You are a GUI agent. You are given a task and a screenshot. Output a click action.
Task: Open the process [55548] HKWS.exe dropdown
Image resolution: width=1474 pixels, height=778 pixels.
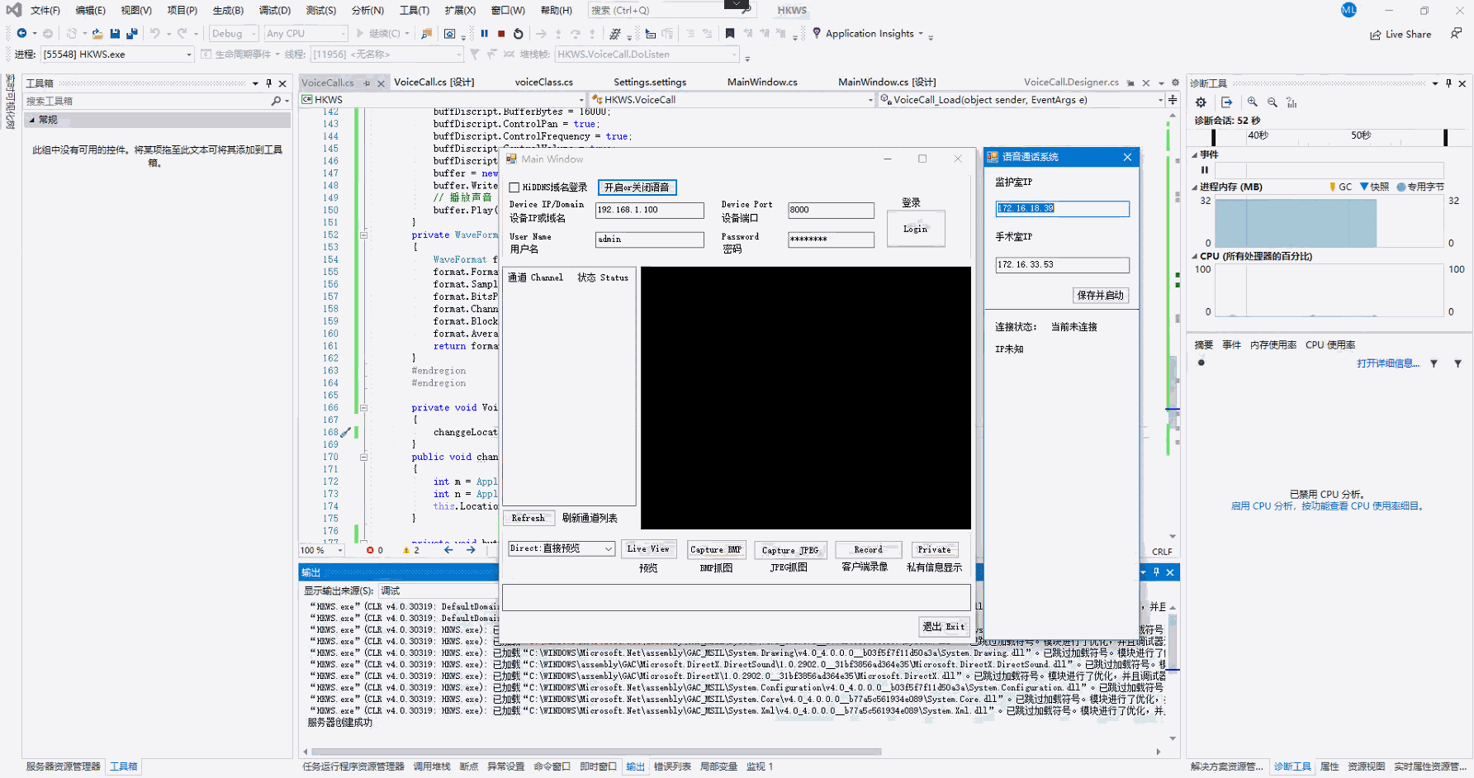coord(117,55)
